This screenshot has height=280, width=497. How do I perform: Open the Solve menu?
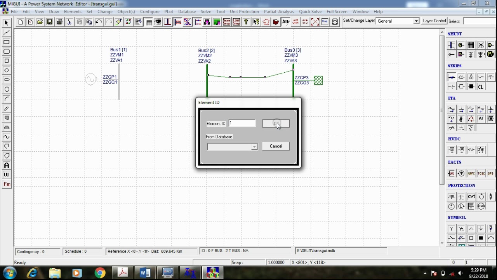click(206, 12)
